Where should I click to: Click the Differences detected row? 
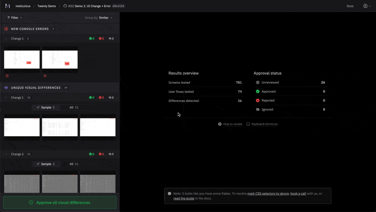[205, 101]
